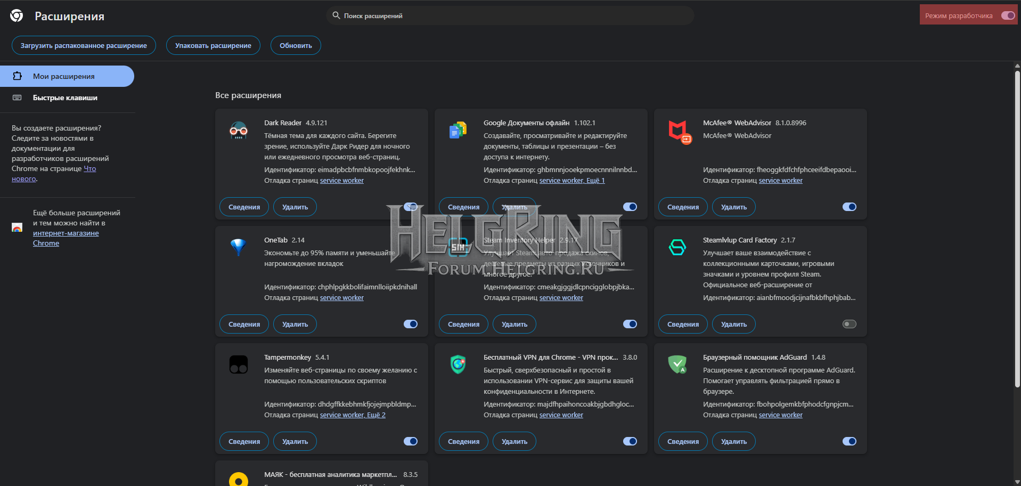Open McAfee service worker link
The height and width of the screenshot is (486, 1021).
click(781, 181)
